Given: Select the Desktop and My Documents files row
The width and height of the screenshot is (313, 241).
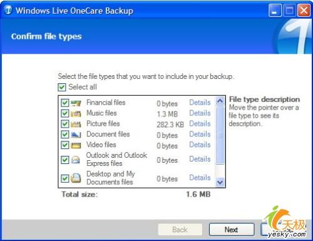Looking at the screenshot, I should point(136,178).
